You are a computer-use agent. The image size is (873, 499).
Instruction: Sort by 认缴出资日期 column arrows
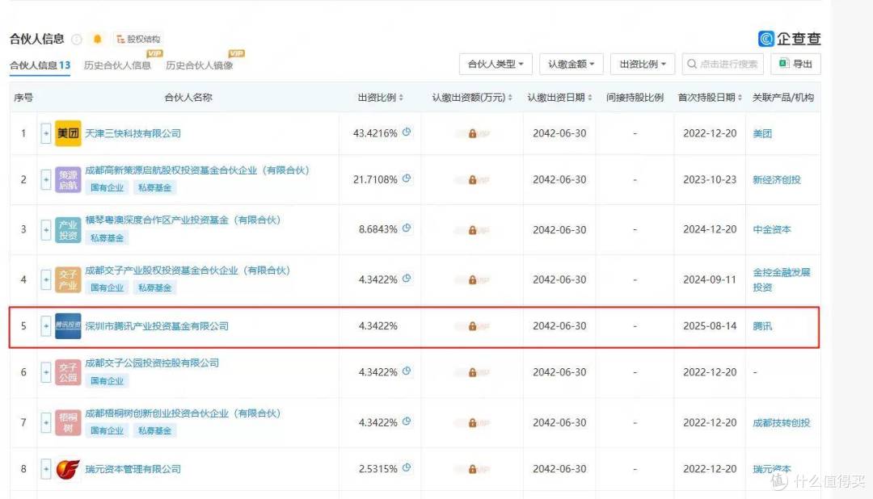click(589, 98)
